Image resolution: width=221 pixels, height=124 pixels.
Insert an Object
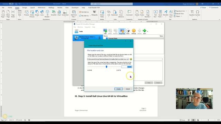point(178,16)
